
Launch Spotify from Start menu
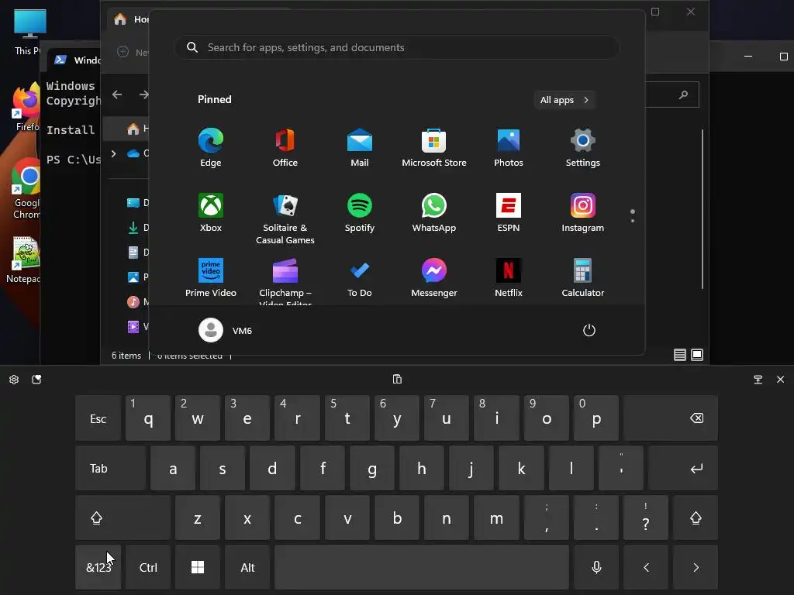point(360,212)
